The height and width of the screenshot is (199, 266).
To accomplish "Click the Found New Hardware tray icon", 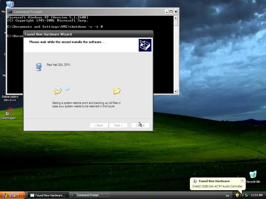I will (x=247, y=195).
